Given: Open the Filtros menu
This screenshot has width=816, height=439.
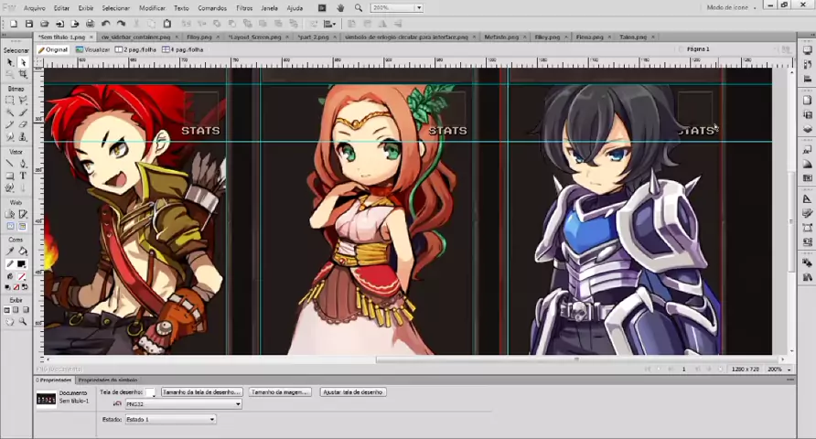Looking at the screenshot, I should click(244, 8).
